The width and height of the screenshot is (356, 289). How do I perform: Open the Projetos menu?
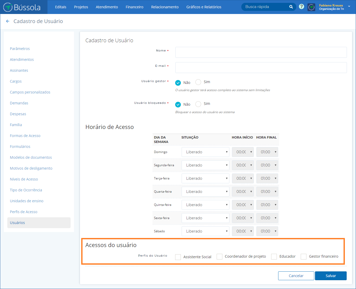[81, 7]
